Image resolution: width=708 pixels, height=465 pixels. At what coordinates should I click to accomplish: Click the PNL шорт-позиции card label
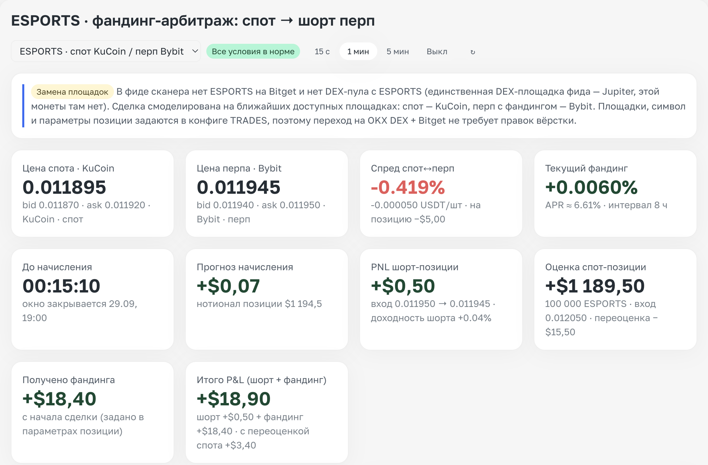[415, 267]
